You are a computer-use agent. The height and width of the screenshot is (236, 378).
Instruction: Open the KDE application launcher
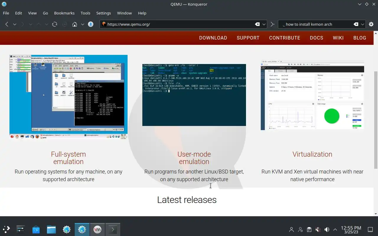[x=6, y=229]
